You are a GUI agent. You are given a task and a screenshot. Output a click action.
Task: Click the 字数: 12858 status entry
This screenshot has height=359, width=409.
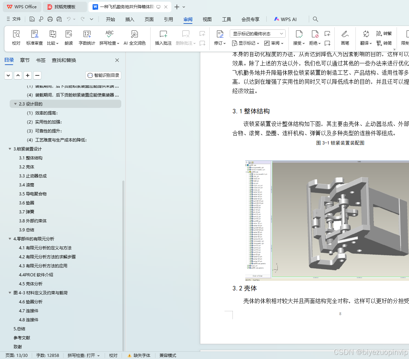click(47, 355)
